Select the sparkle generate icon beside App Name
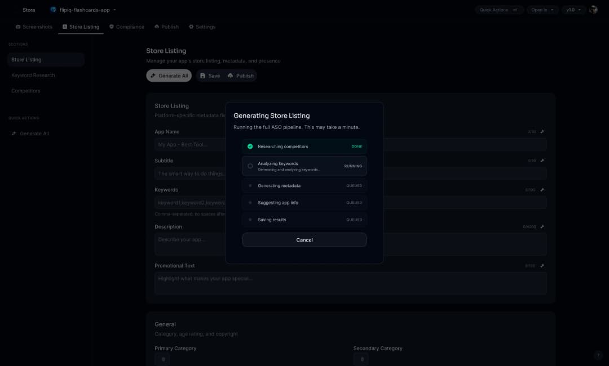 click(x=541, y=131)
